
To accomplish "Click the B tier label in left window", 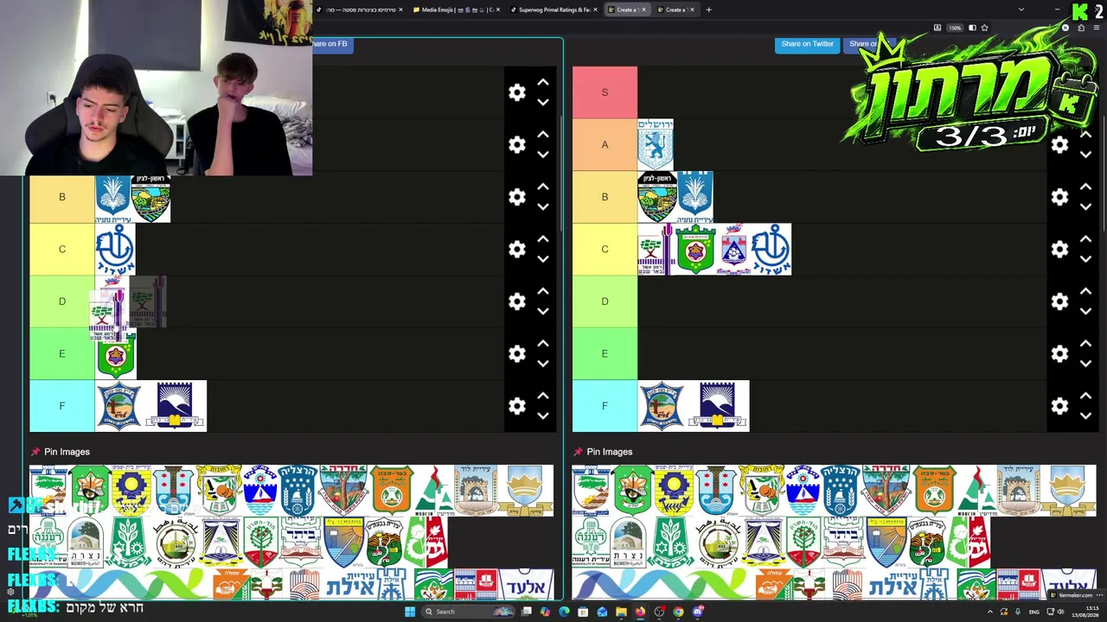I will pyautogui.click(x=62, y=197).
